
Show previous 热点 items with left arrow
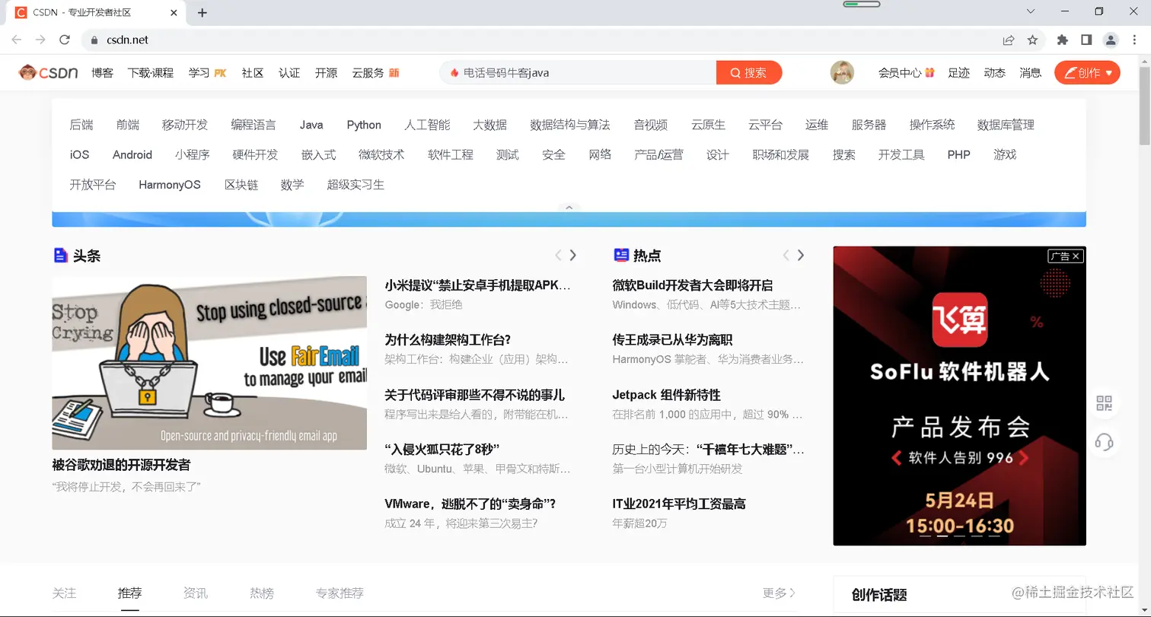pos(786,256)
